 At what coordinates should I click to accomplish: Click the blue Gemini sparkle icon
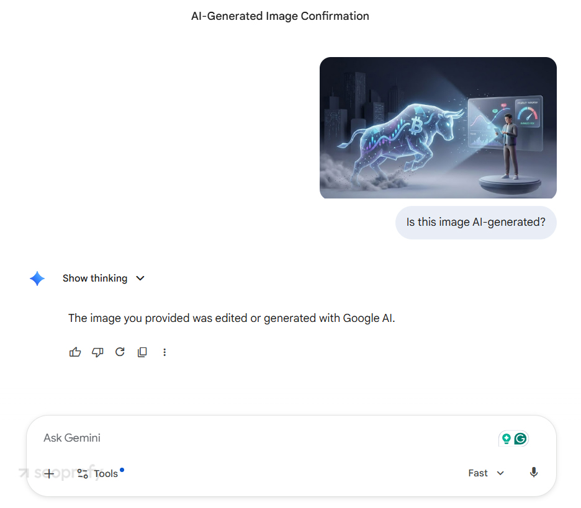point(37,279)
